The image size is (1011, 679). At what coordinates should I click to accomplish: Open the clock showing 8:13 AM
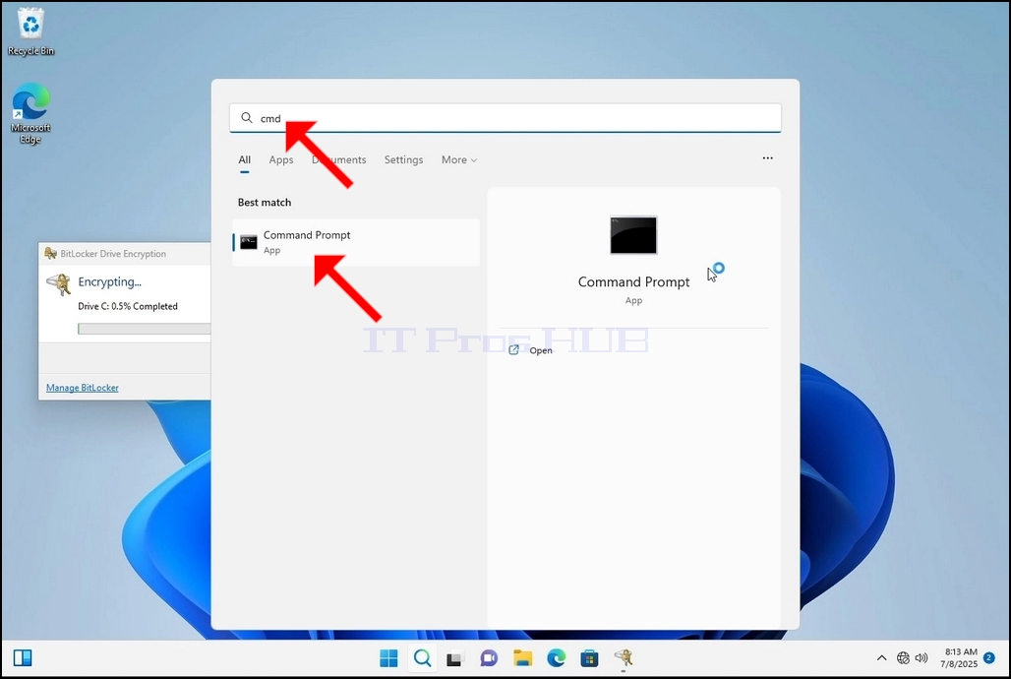960,657
